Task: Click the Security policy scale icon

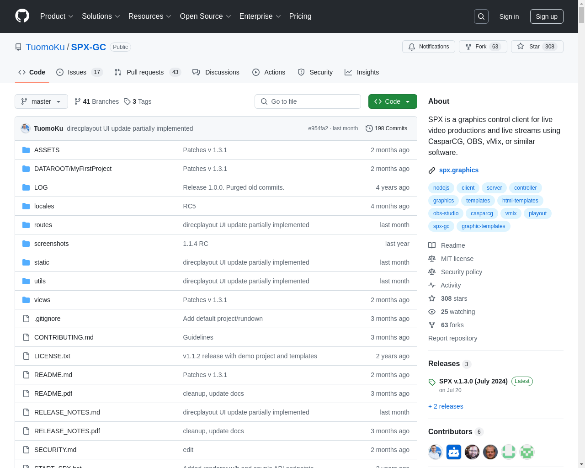Action: coord(432,272)
